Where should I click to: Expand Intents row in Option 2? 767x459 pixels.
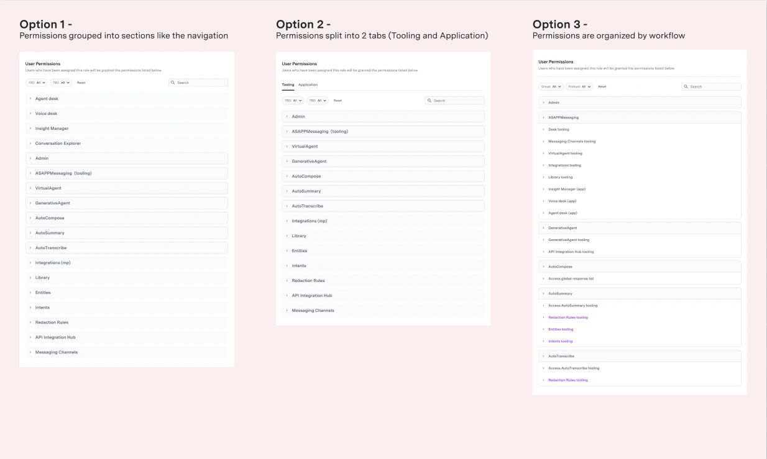point(383,266)
